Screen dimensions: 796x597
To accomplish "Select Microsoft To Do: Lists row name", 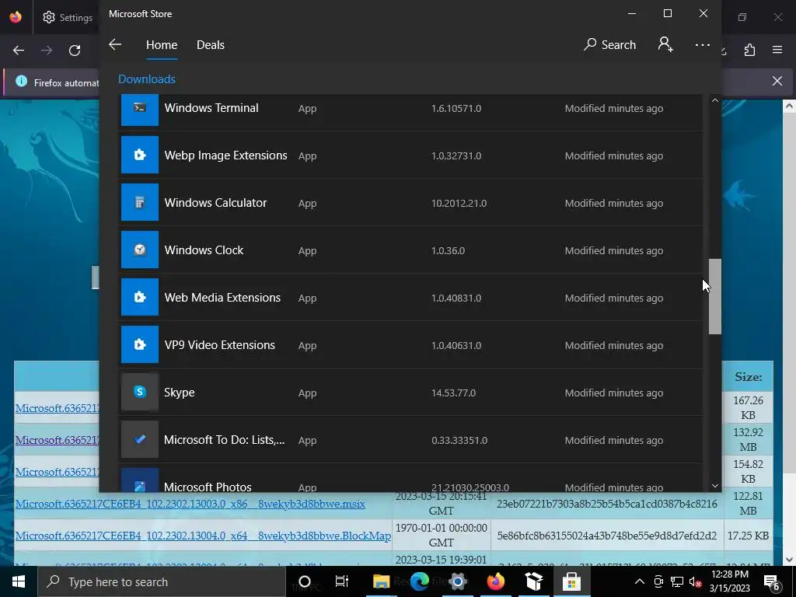I will [225, 440].
